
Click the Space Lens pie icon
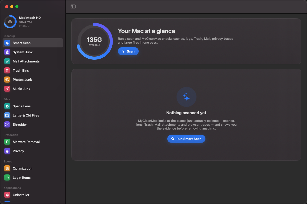tap(7, 106)
